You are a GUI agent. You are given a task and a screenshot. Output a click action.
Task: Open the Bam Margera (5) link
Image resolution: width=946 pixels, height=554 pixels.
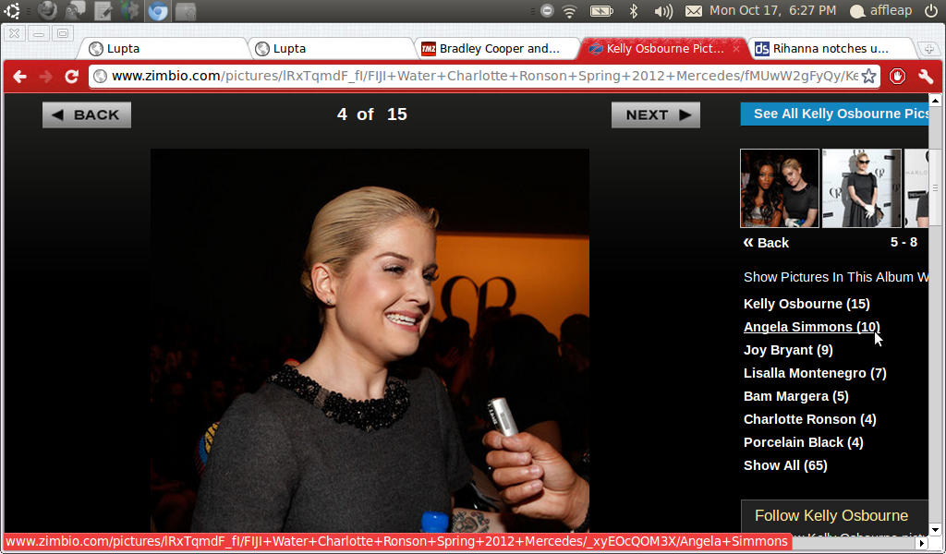point(795,396)
